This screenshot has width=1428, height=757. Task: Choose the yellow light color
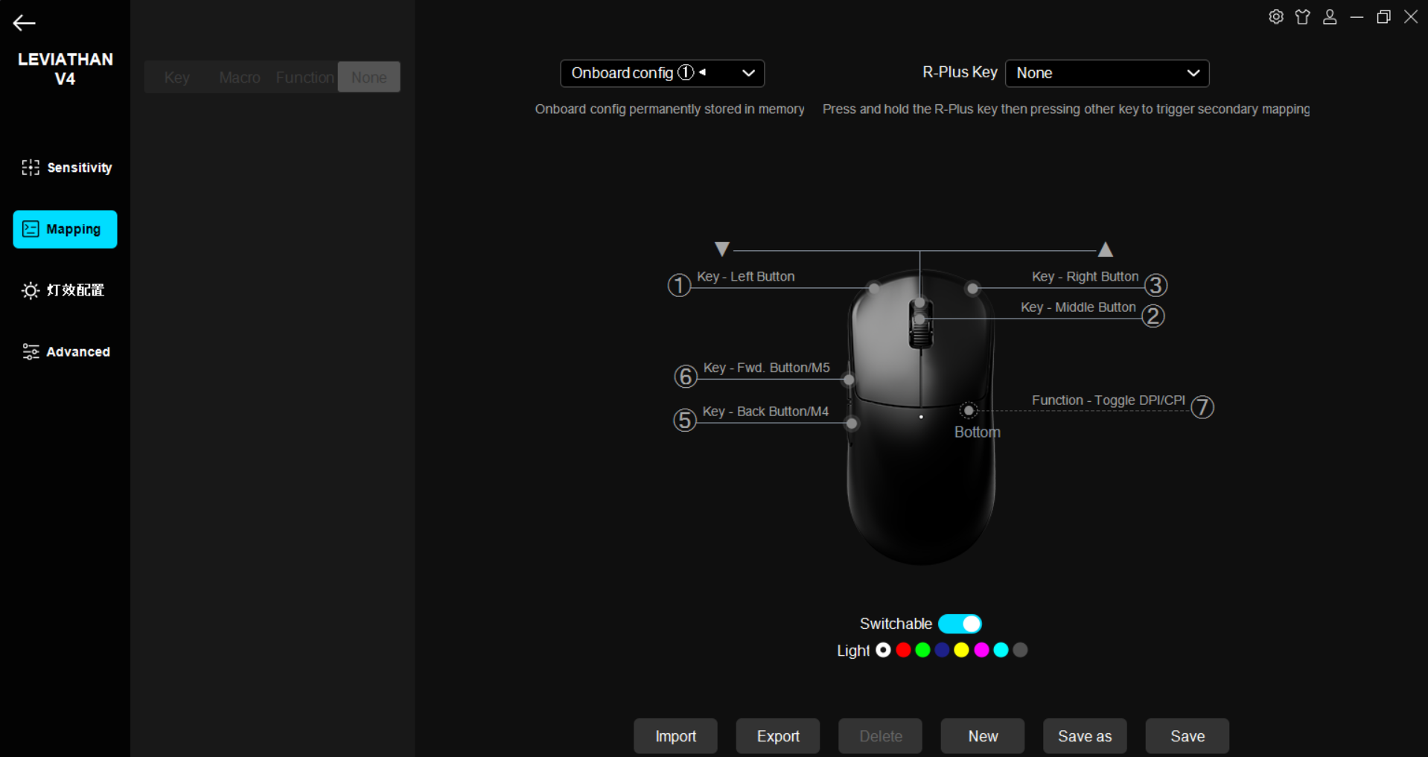(961, 651)
